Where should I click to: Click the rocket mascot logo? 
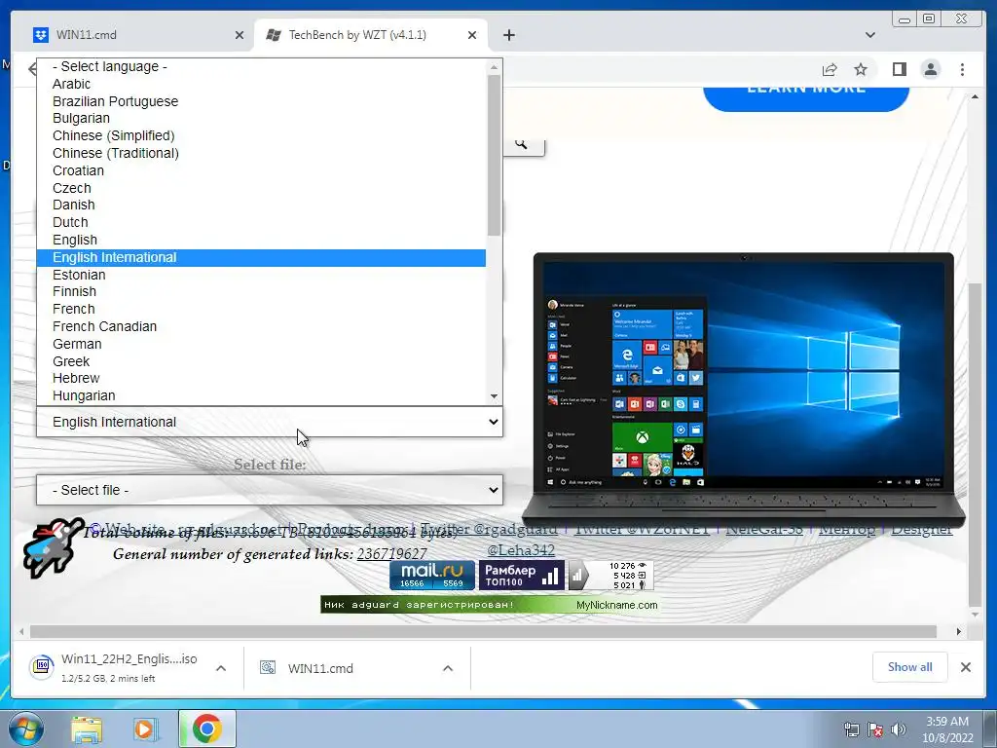tap(54, 548)
